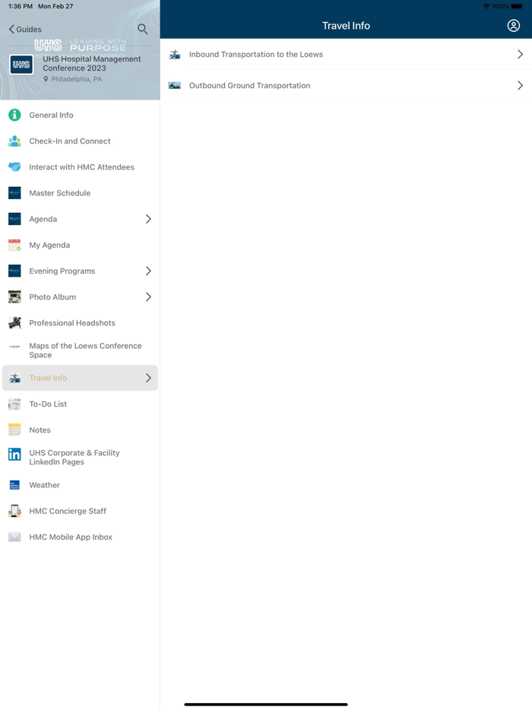
Task: Expand the Agenda chevron
Action: point(148,219)
